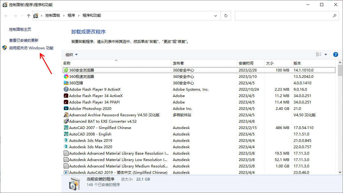Select the Adobe Photoshop 2020 icon
This screenshot has width=343, height=193.
click(x=66, y=108)
